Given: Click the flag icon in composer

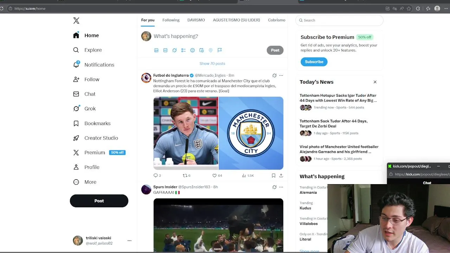Looking at the screenshot, I should [x=220, y=50].
